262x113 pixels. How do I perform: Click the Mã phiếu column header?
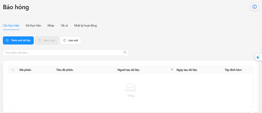click(25, 70)
